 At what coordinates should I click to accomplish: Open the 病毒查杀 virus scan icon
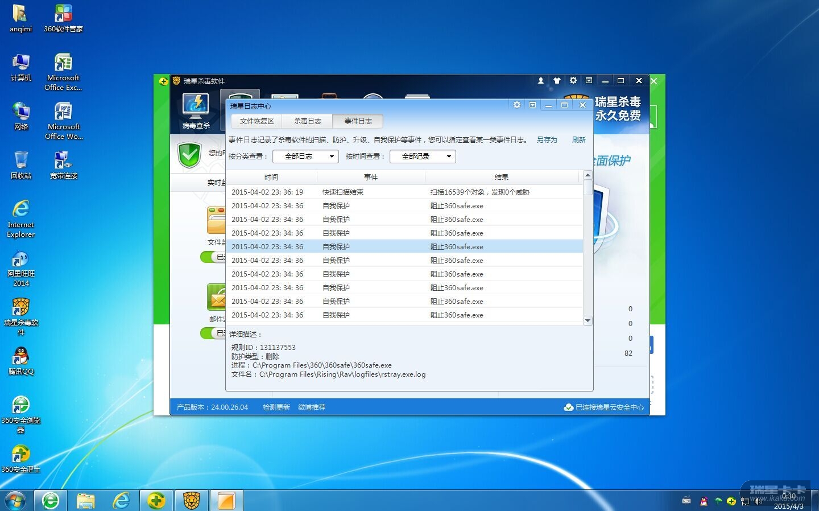[196, 110]
